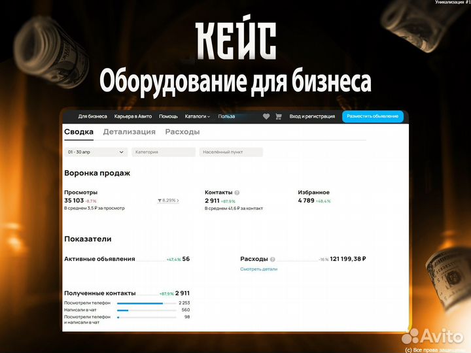Click the Избранное label
The width and height of the screenshot is (471, 353).
coord(313,192)
